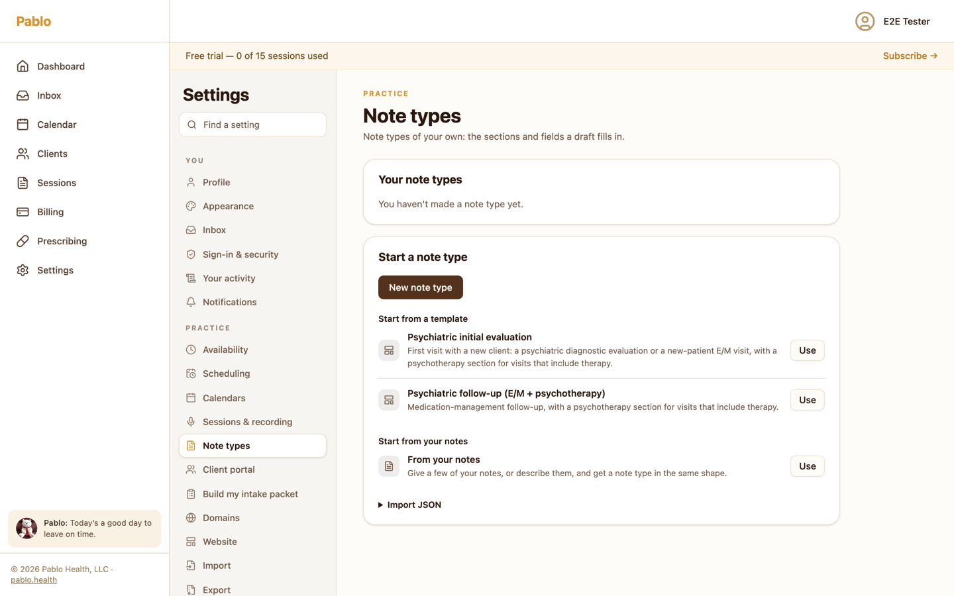Click the From your notes document icon
Image resolution: width=954 pixels, height=596 pixels.
pyautogui.click(x=389, y=466)
